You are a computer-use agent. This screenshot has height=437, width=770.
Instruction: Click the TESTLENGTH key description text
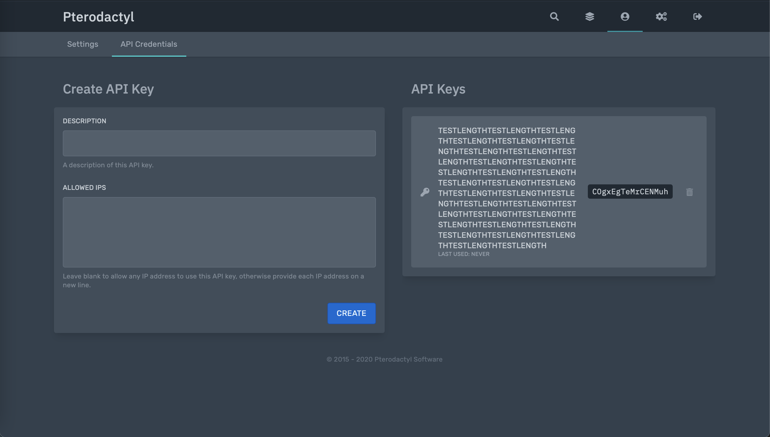pyautogui.click(x=507, y=188)
